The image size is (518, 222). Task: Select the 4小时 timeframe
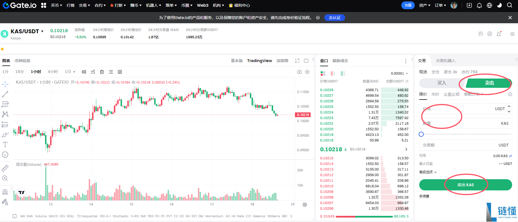click(53, 72)
